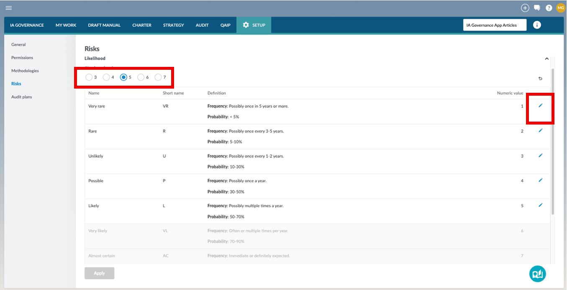Click the 'Almost certain' disabled row name
This screenshot has width=567, height=290.
click(102, 256)
